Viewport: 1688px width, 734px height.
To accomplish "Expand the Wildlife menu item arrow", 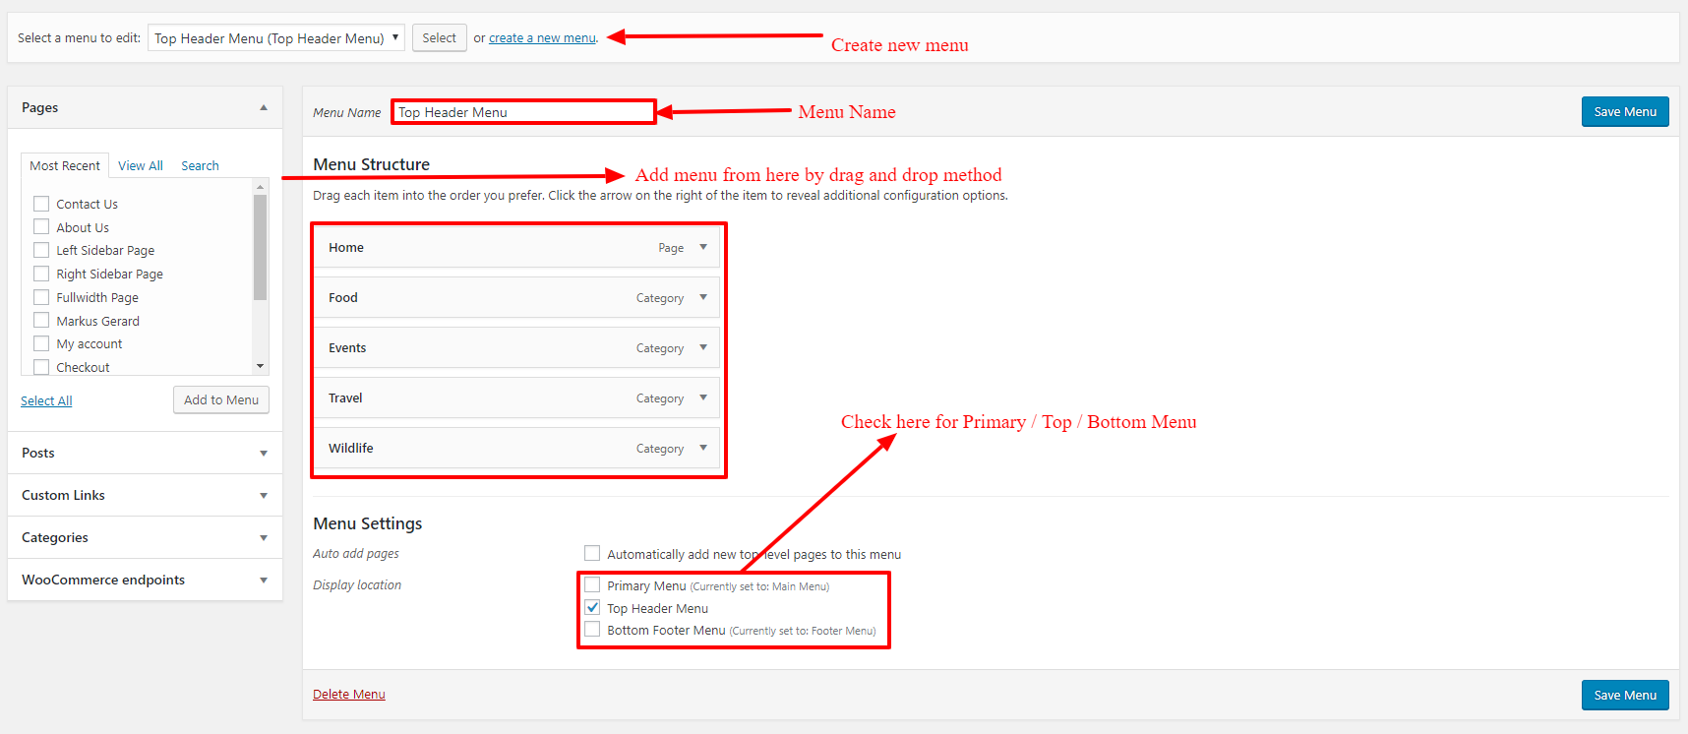I will click(x=703, y=448).
